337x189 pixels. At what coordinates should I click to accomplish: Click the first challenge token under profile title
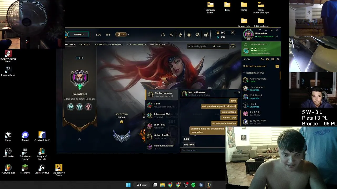(71, 107)
